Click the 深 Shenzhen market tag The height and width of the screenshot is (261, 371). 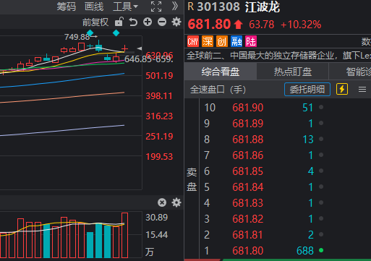[208, 41]
